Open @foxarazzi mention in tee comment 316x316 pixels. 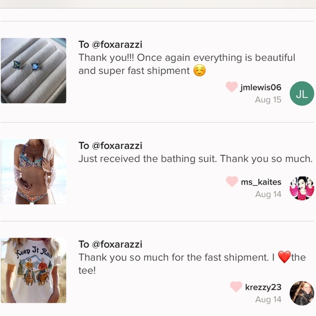[x=117, y=245]
